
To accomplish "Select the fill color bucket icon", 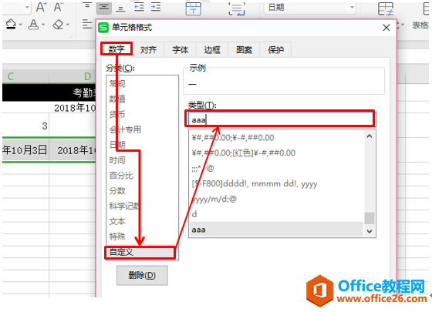I will pyautogui.click(x=11, y=25).
